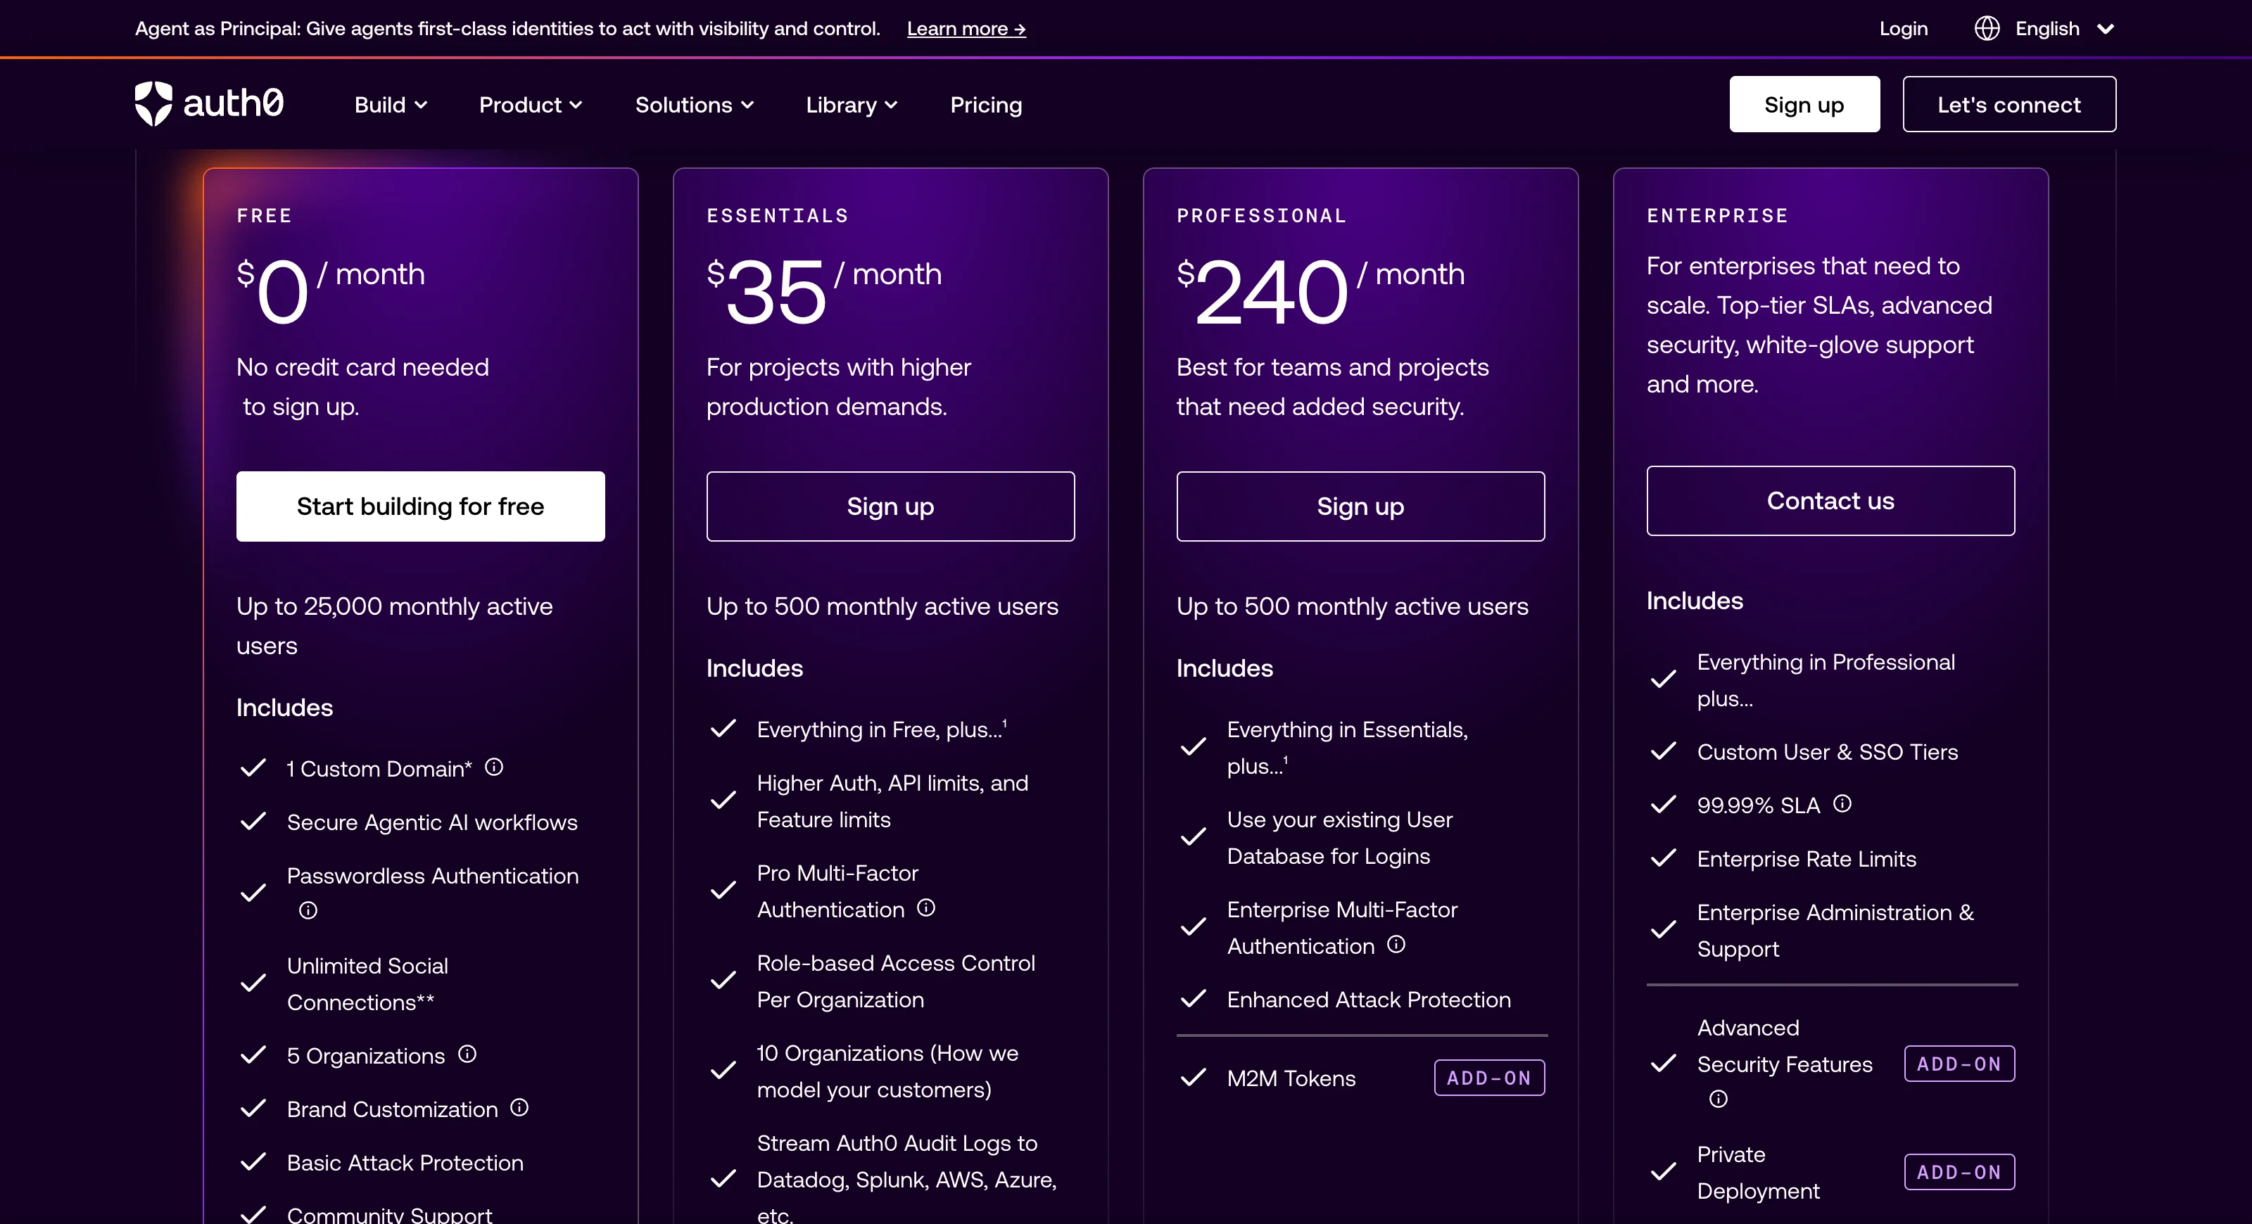Click the M2M Tokens ADD-ON badge
Viewport: 2252px width, 1224px height.
point(1489,1078)
